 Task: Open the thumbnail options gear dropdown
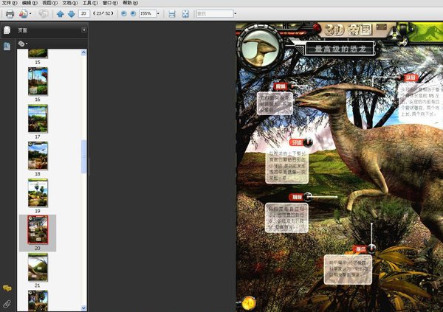pos(23,44)
